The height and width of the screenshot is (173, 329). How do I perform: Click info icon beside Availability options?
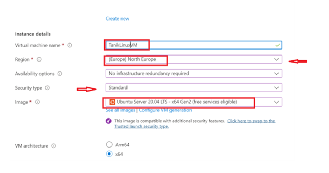60,74
